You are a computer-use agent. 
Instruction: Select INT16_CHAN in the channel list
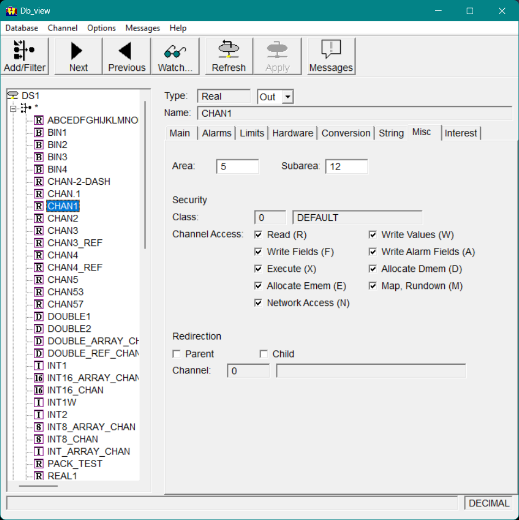(75, 390)
